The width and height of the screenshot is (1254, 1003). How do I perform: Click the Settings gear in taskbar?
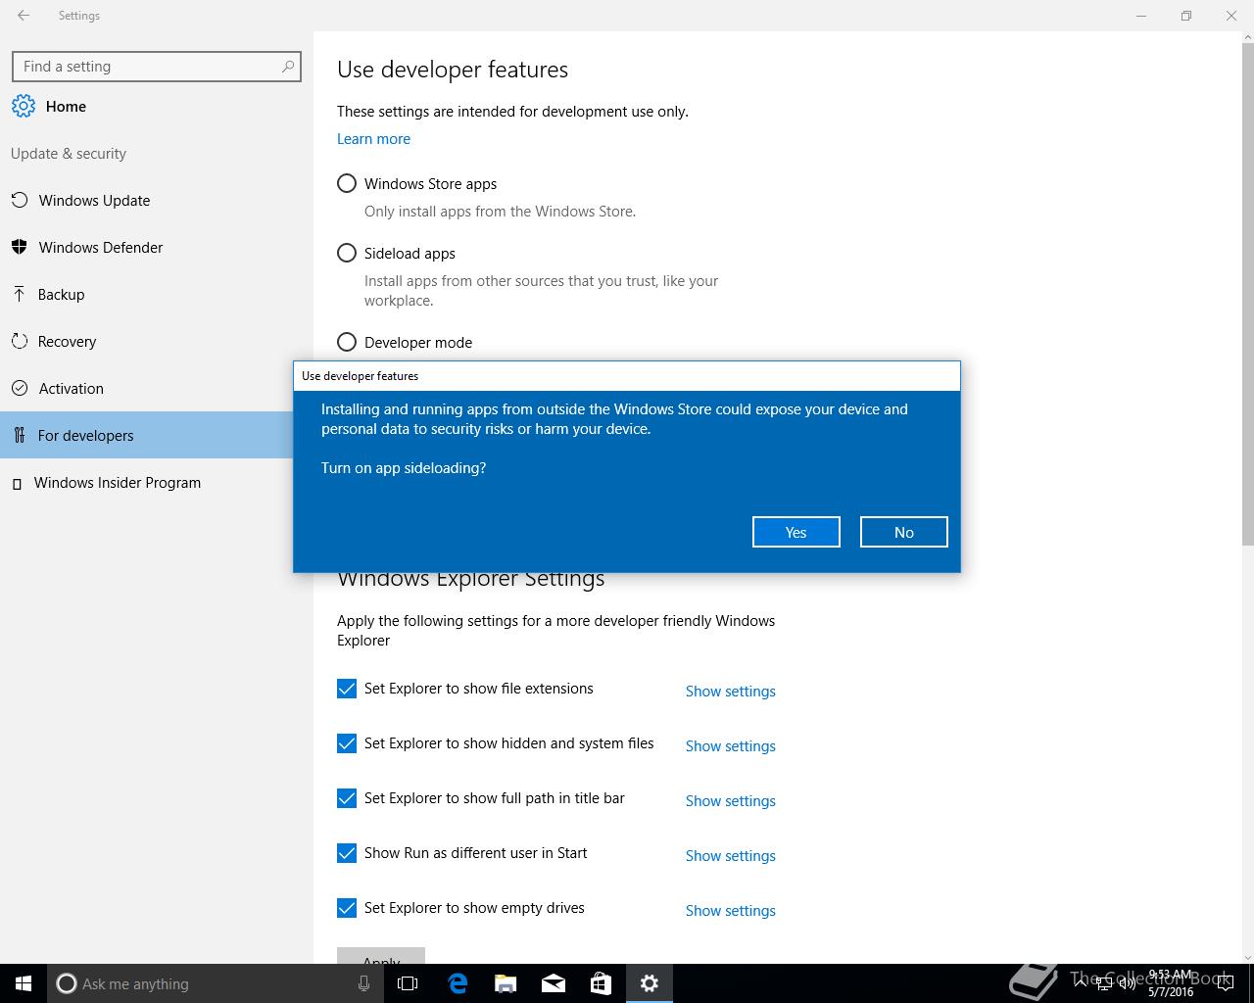[x=650, y=983]
